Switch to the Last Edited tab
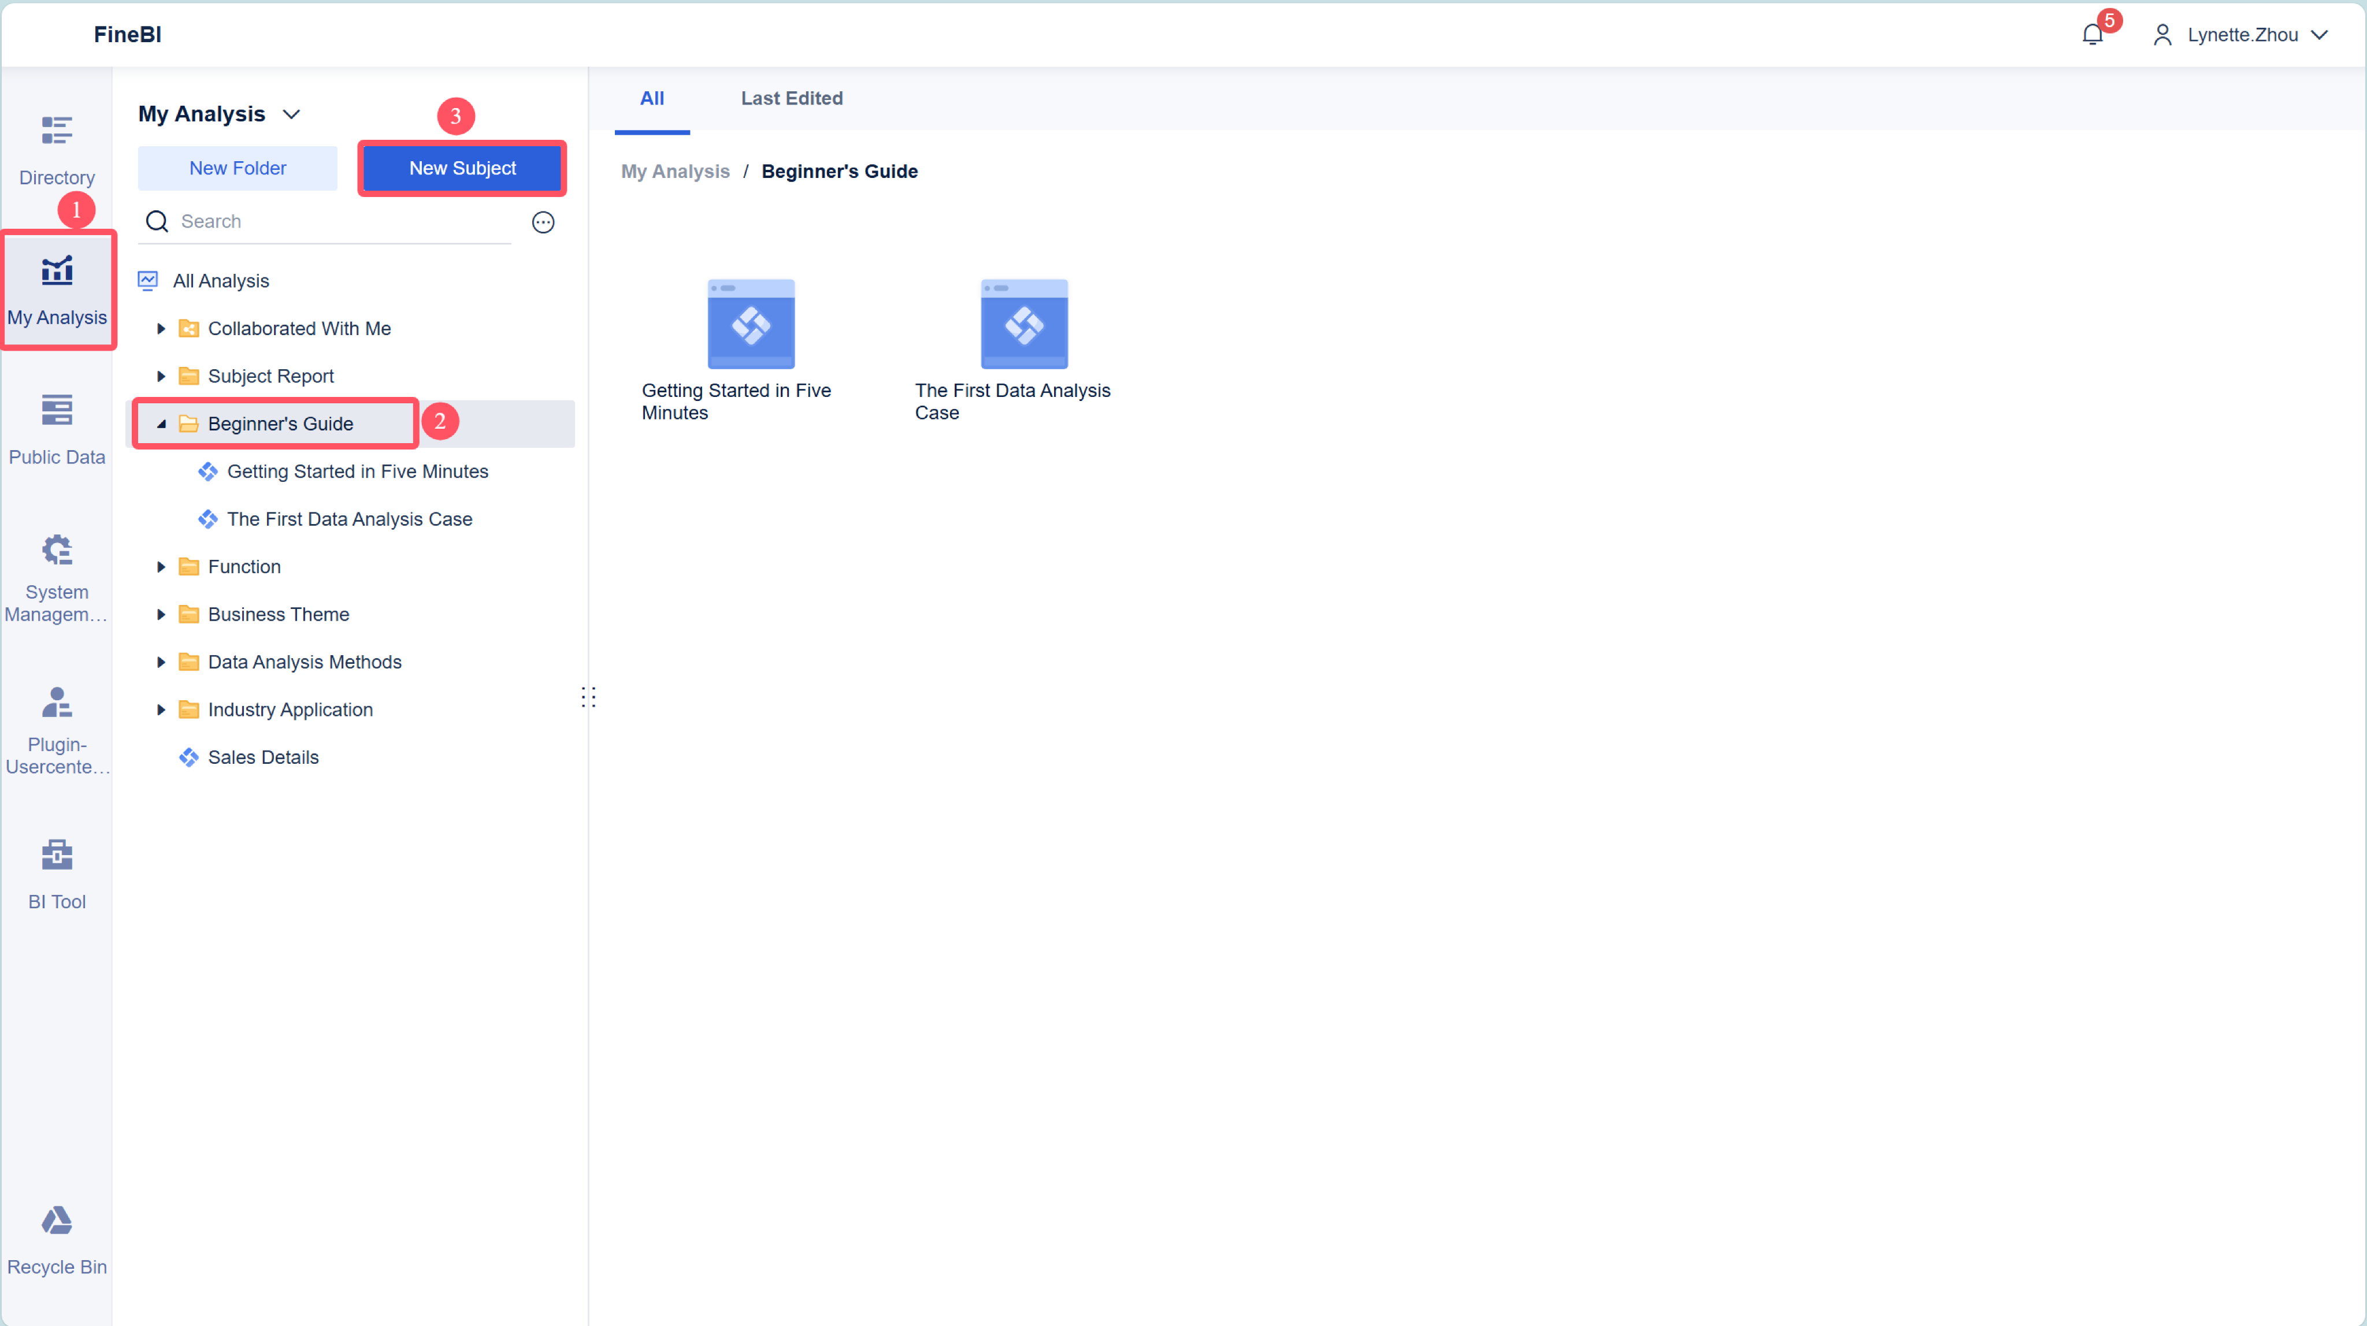Image resolution: width=2367 pixels, height=1326 pixels. (x=791, y=98)
